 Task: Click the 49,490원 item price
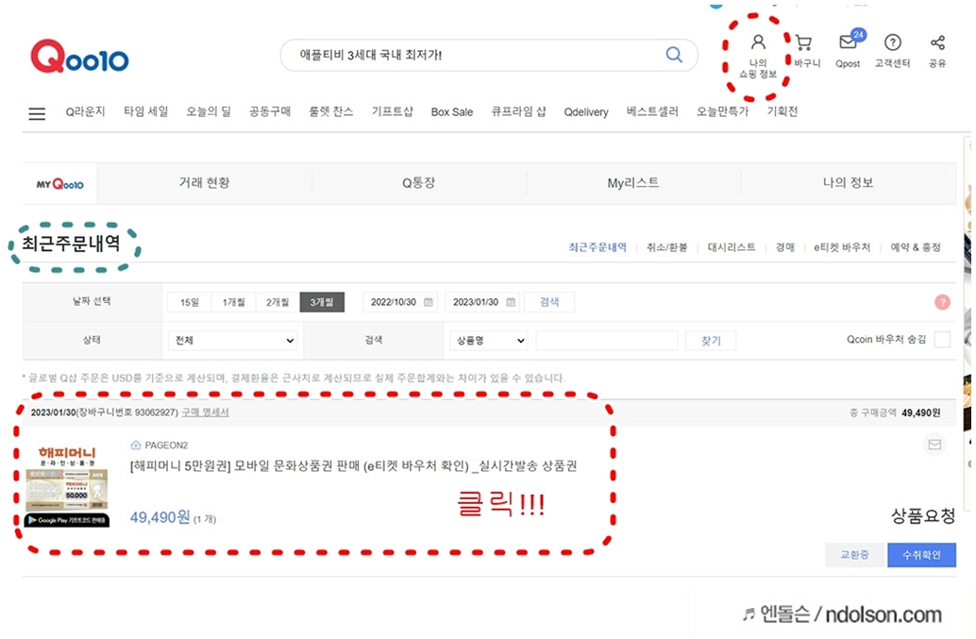[x=160, y=517]
